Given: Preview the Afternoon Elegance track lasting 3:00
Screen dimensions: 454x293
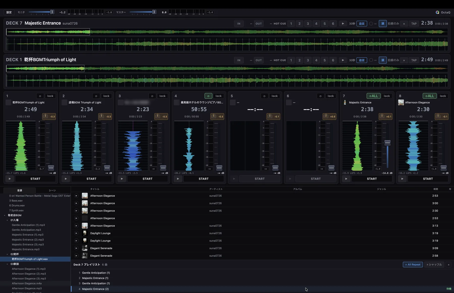Looking at the screenshot, I should 76,203.
